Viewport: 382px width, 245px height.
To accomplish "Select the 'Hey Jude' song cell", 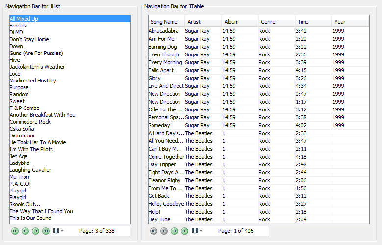I will point(166,219).
